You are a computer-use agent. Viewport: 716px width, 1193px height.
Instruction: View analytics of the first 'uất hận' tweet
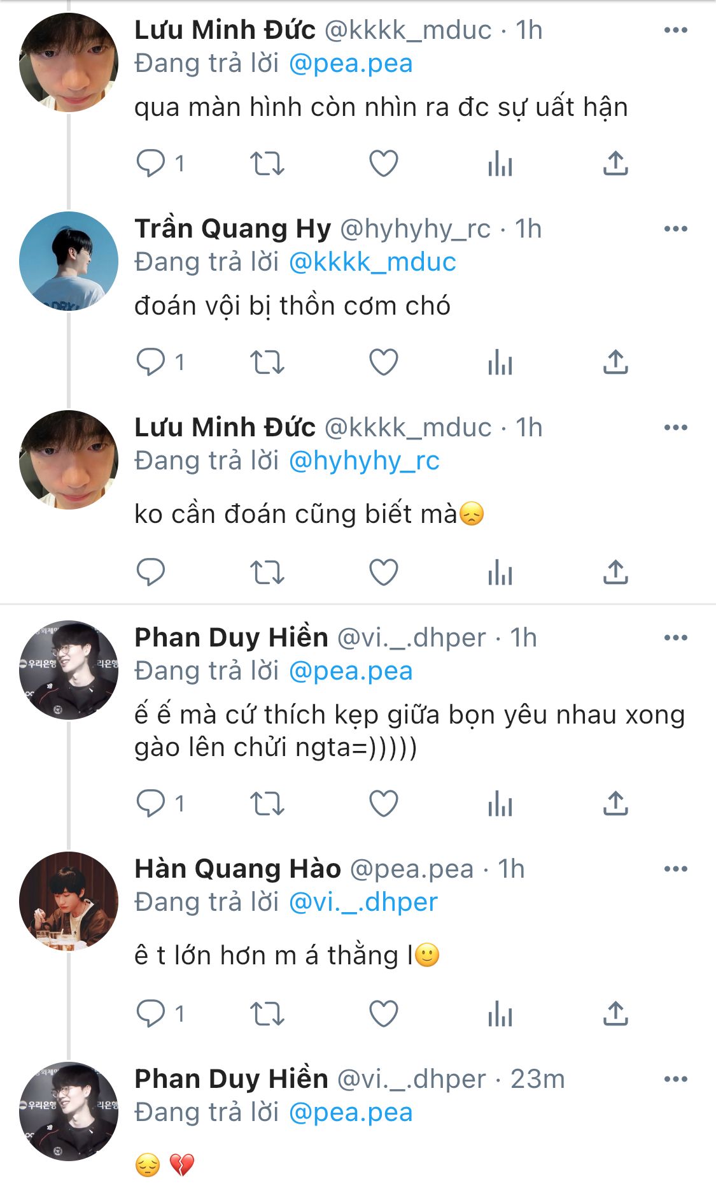(x=500, y=164)
